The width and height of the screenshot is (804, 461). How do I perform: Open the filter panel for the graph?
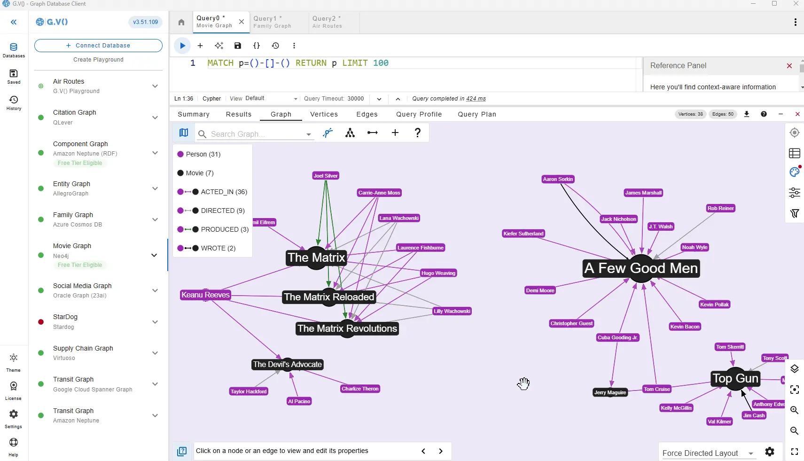point(795,214)
